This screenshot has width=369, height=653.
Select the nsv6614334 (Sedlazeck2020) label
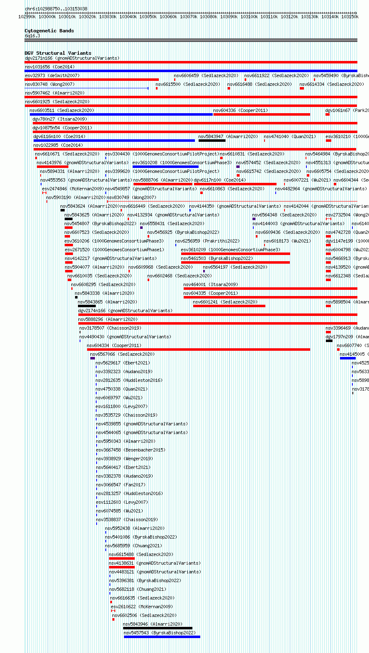click(332, 84)
